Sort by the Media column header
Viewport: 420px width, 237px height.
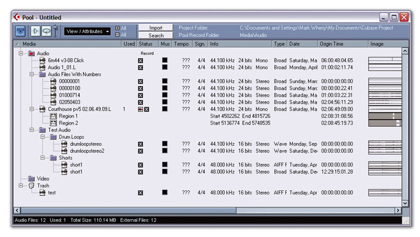[67, 44]
